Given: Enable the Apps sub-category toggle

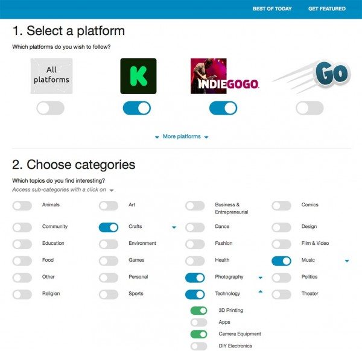Looking at the screenshot, I should pos(198,323).
